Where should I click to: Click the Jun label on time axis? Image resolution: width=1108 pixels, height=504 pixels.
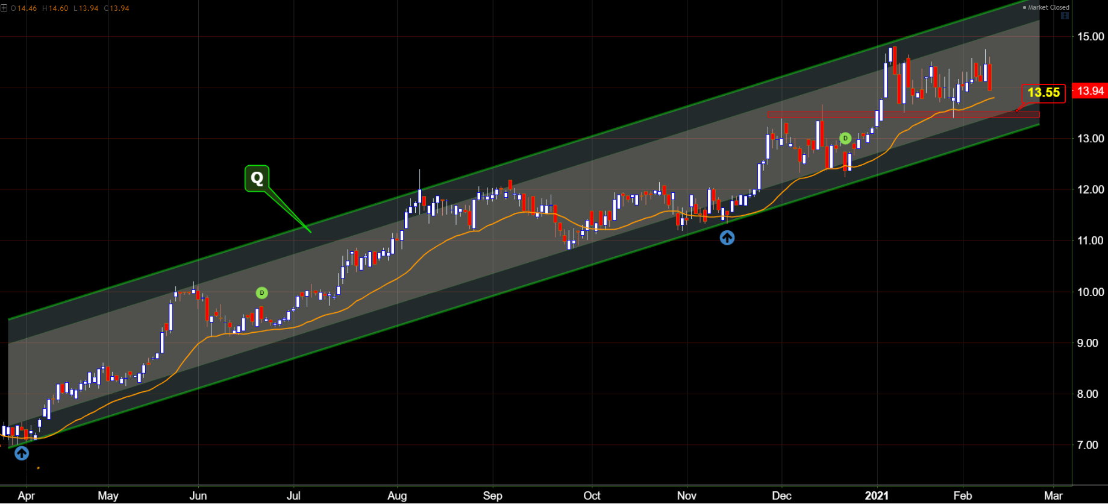coord(198,496)
